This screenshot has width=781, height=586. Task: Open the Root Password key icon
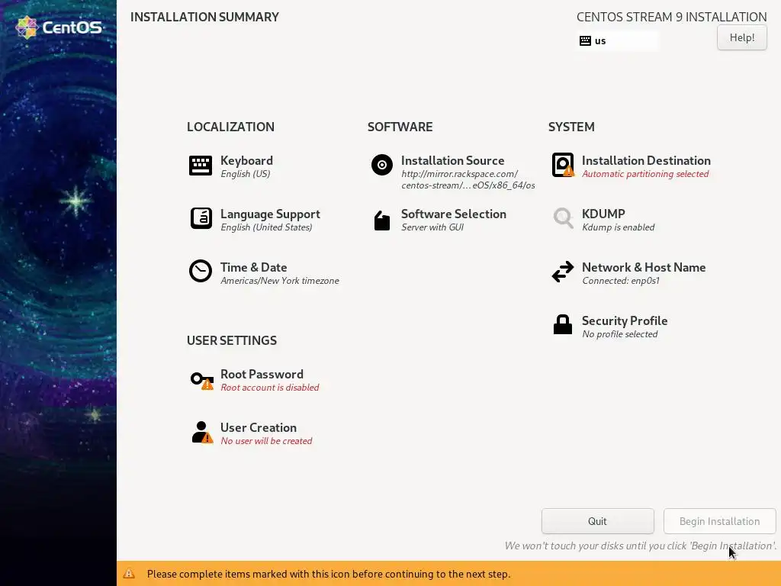click(201, 380)
